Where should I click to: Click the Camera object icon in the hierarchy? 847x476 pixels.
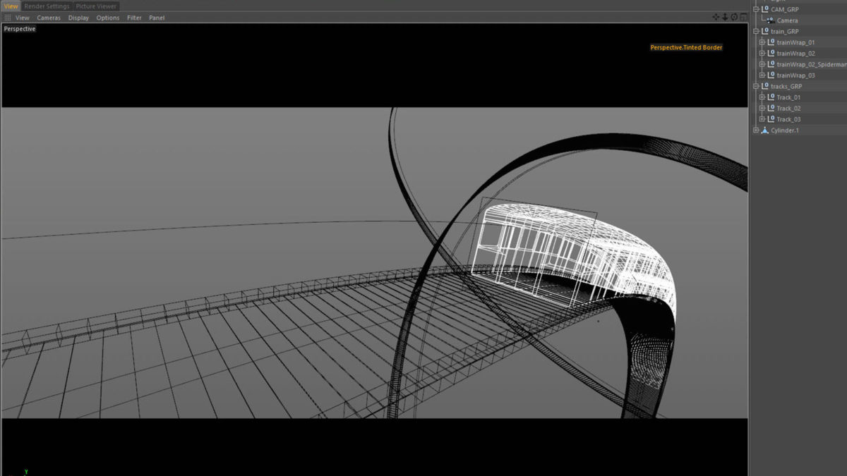pos(771,20)
